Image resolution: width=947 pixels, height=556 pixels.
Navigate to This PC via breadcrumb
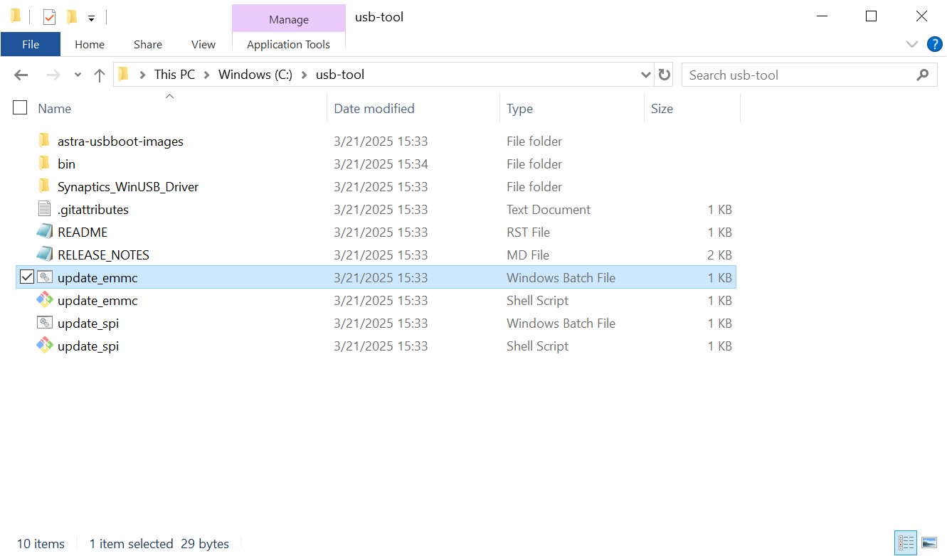[175, 74]
